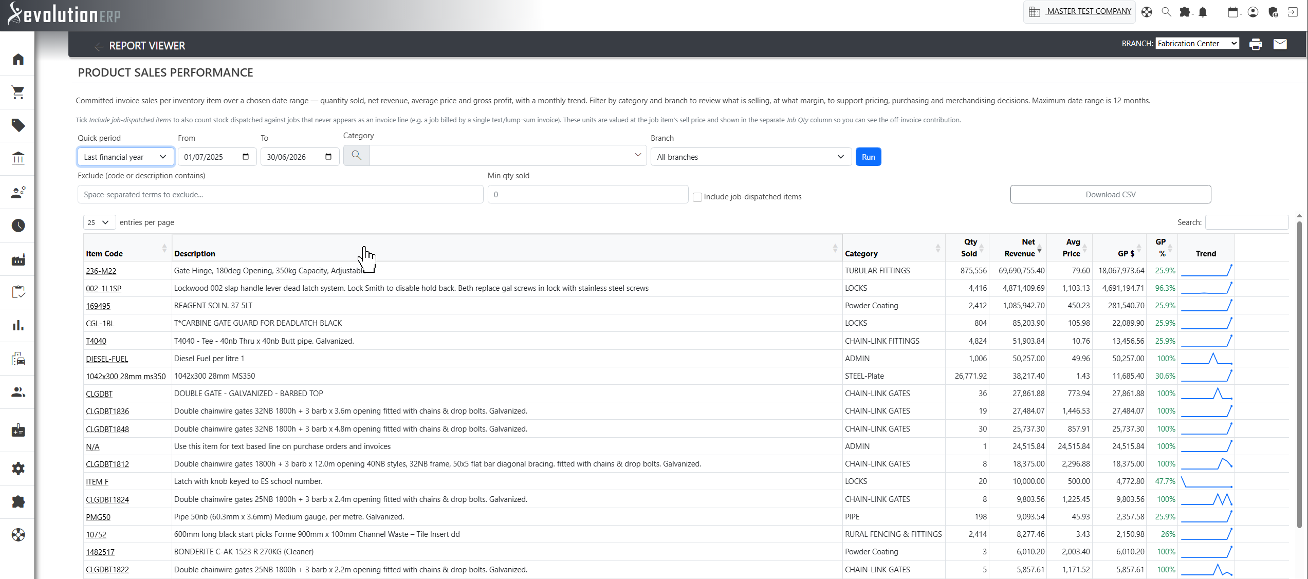
Task: Click the lifebuoy support icon in top bar
Action: [x=1147, y=12]
